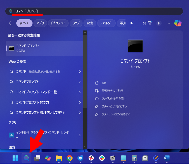Open Google Chrome from the taskbar
The width and height of the screenshot is (189, 168).
tap(70, 158)
